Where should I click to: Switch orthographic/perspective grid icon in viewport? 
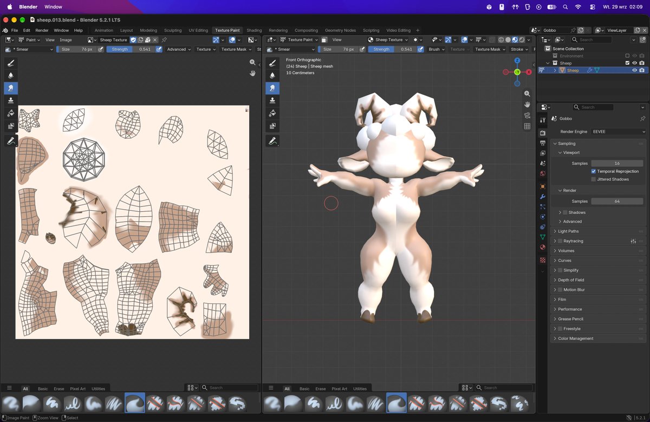pos(527,126)
